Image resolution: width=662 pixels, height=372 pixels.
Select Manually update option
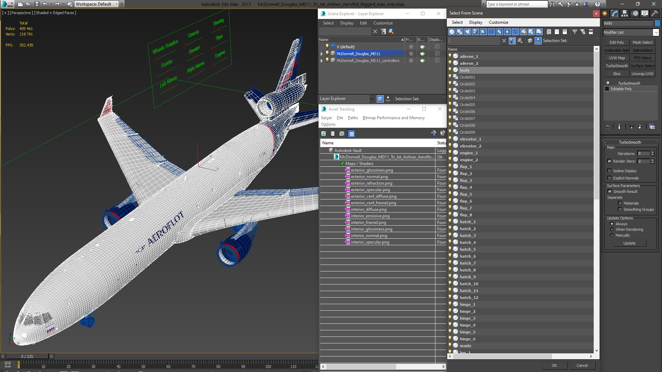tap(612, 235)
